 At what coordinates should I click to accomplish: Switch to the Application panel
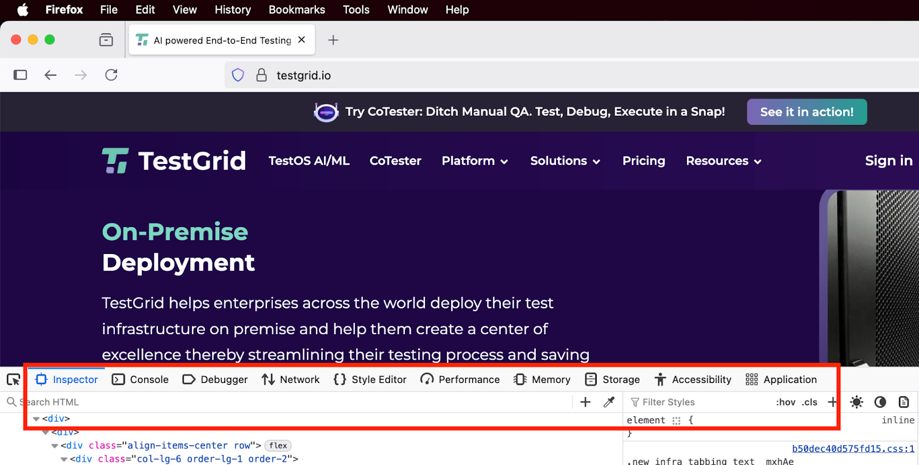(x=781, y=380)
